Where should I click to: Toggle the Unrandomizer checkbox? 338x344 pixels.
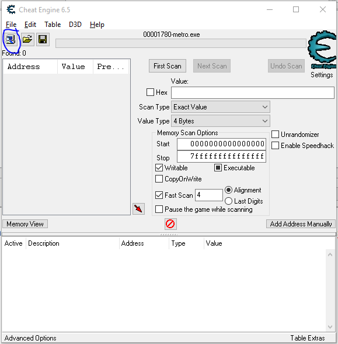[275, 135]
